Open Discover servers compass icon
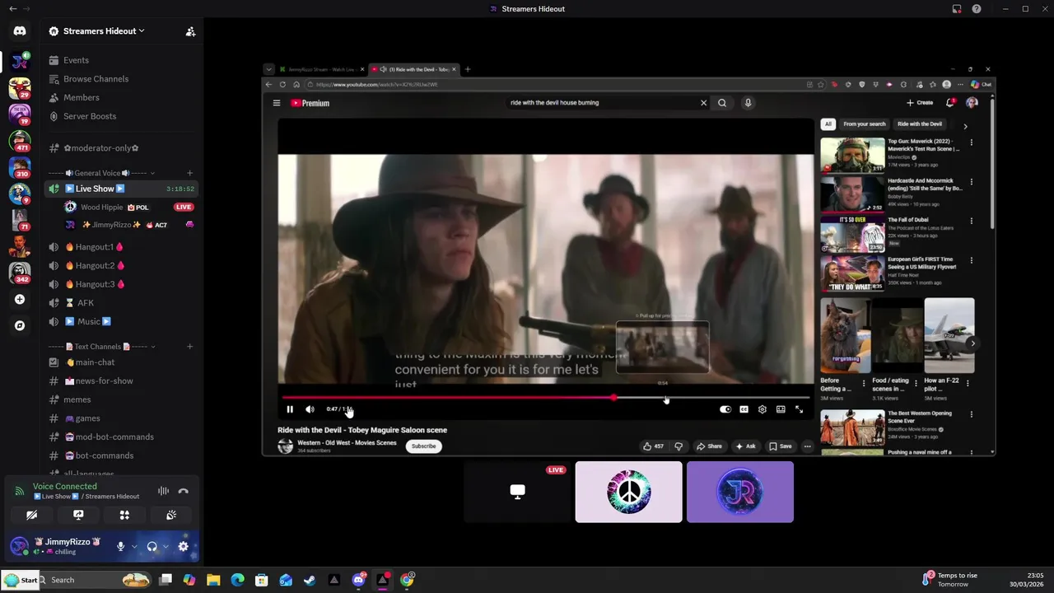Viewport: 1054px width, 593px height. point(20,325)
